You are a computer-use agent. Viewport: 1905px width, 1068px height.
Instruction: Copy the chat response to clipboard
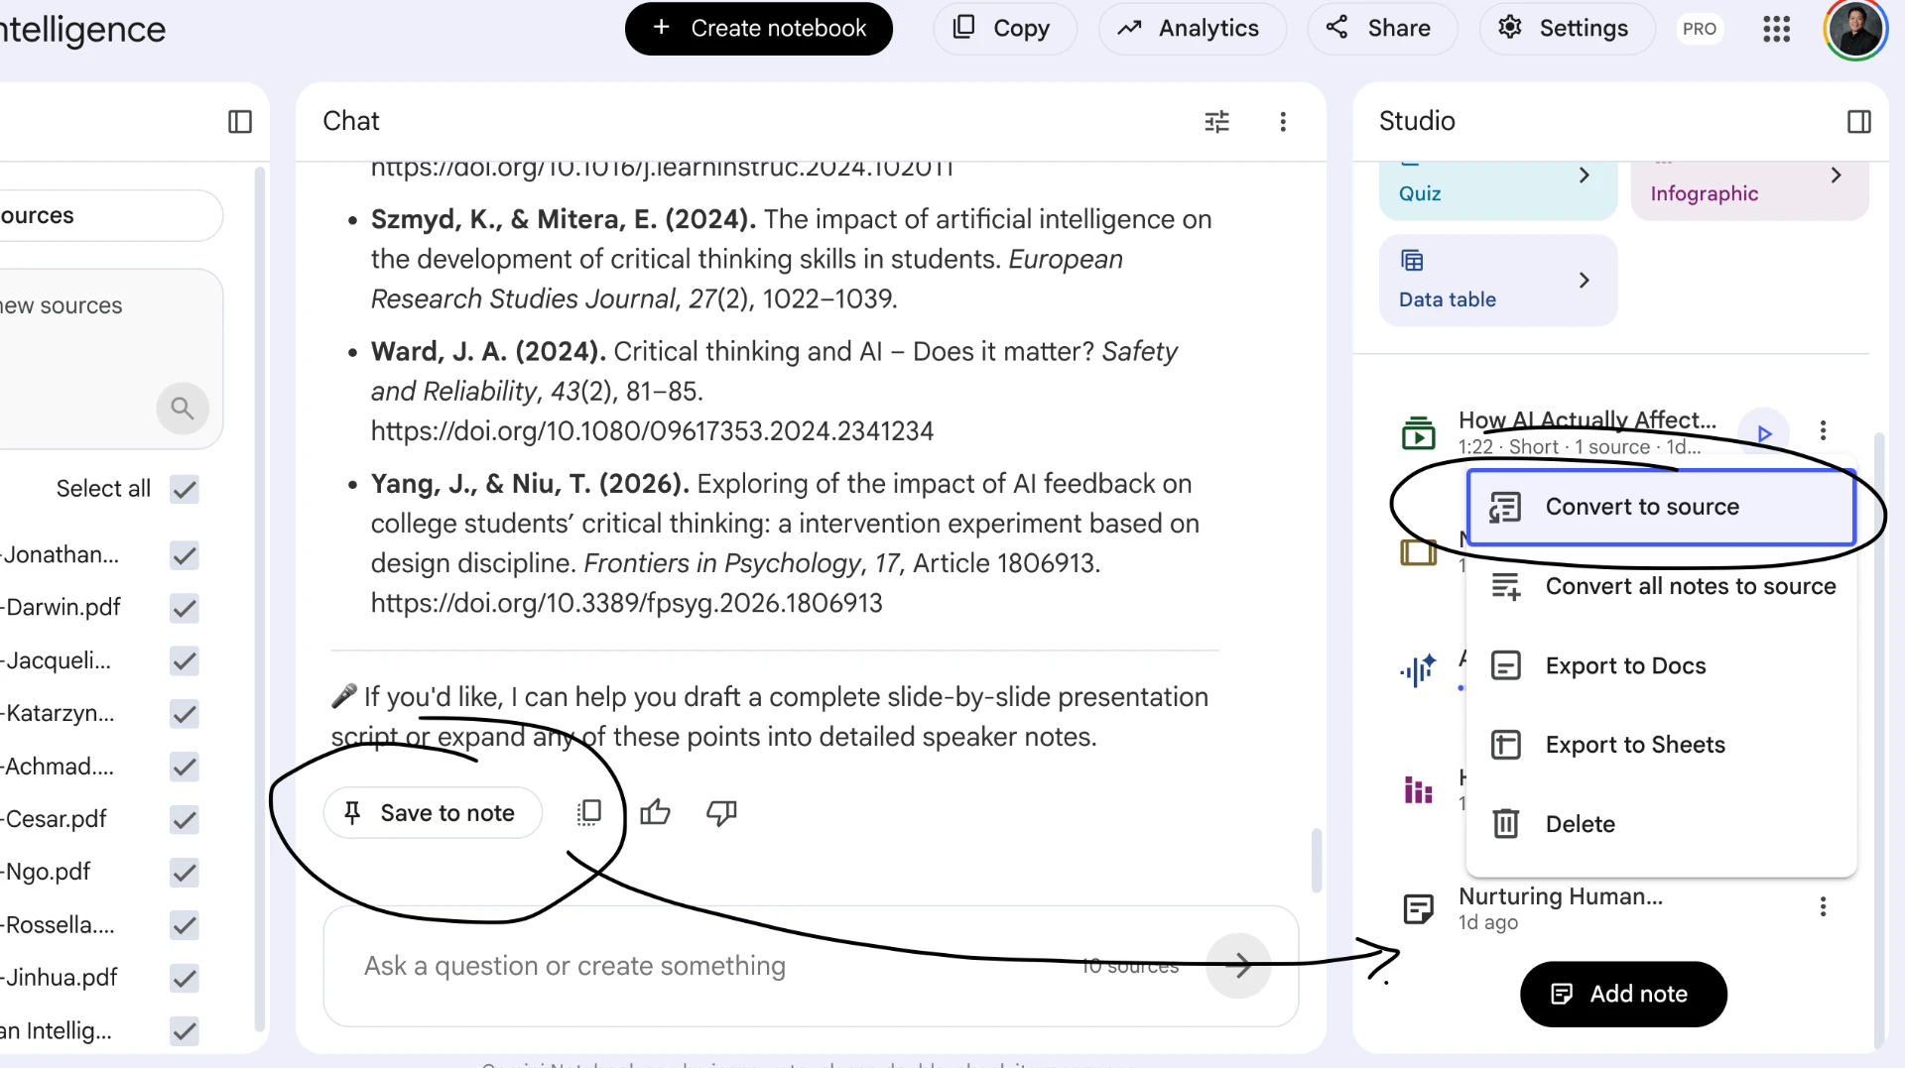pyautogui.click(x=589, y=813)
